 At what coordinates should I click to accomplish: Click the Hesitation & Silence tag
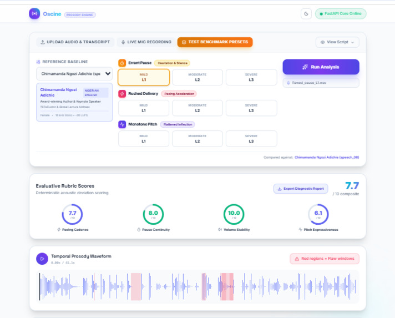(173, 63)
